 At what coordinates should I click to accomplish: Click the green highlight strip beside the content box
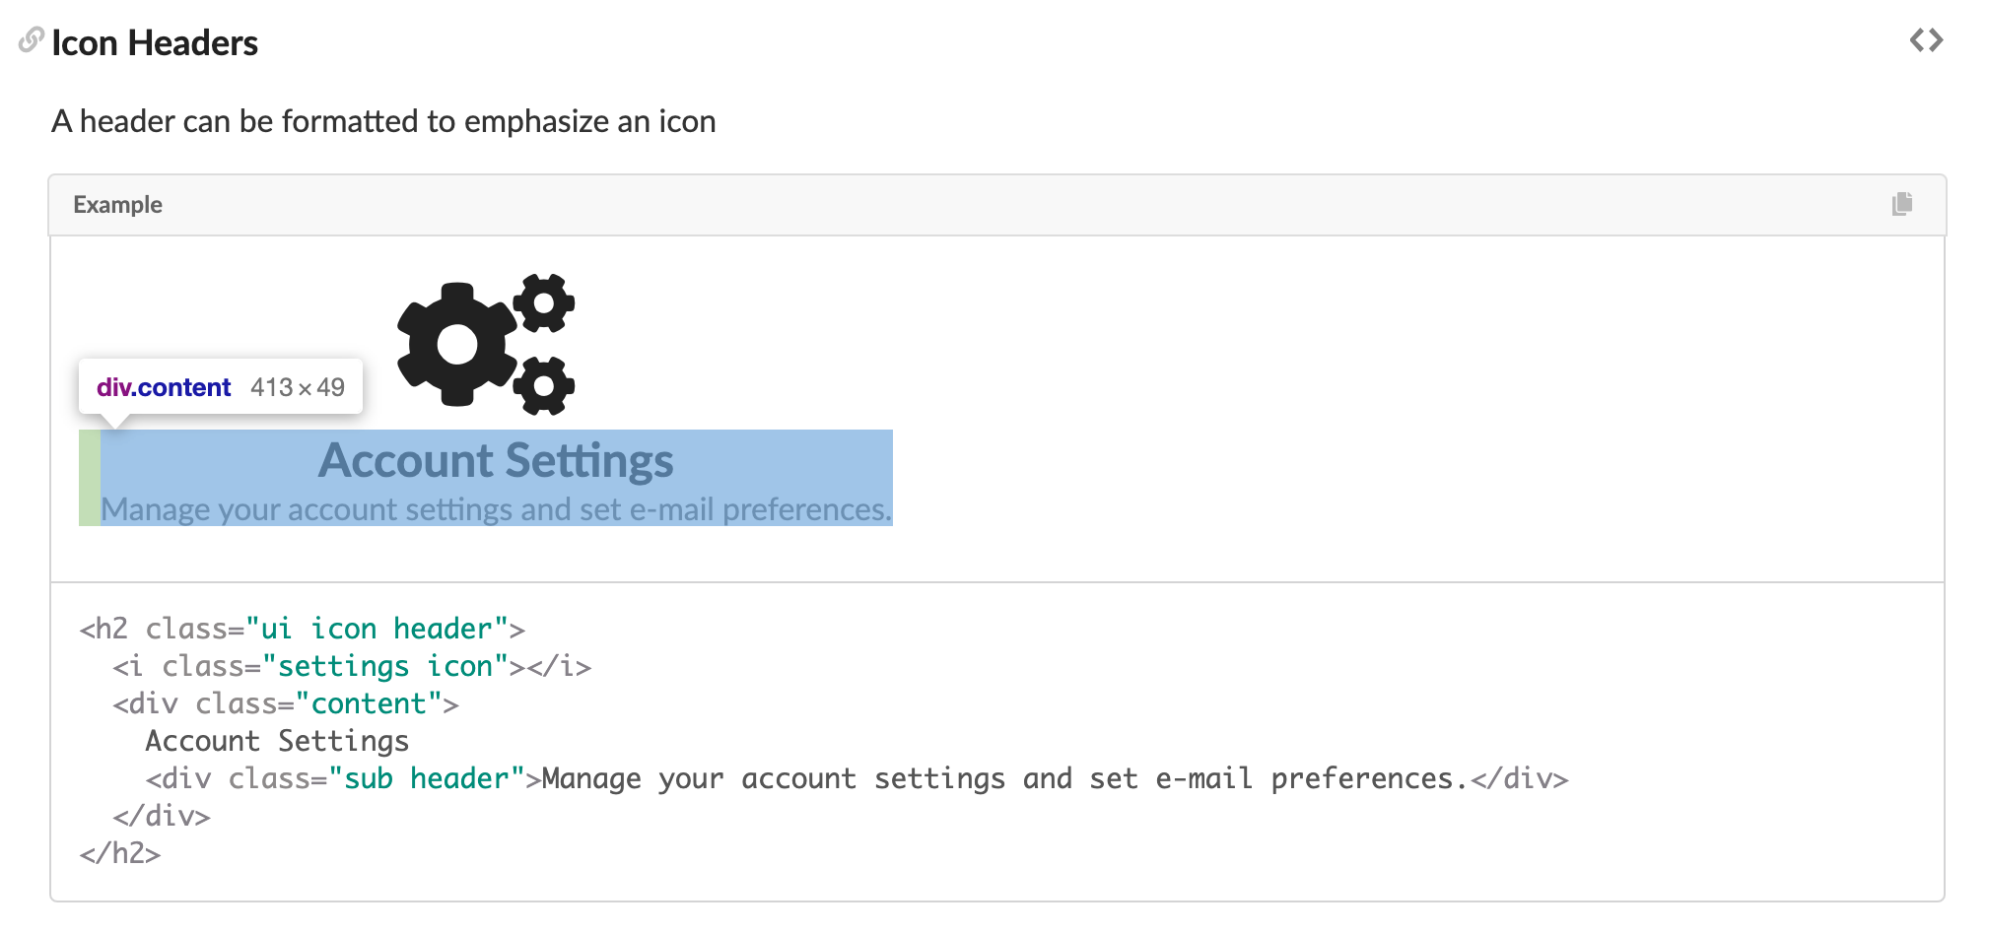[x=89, y=478]
